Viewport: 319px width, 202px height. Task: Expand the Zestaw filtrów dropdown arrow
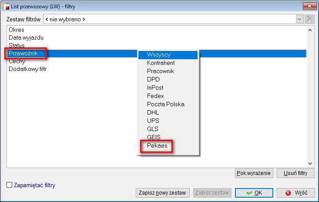point(299,19)
